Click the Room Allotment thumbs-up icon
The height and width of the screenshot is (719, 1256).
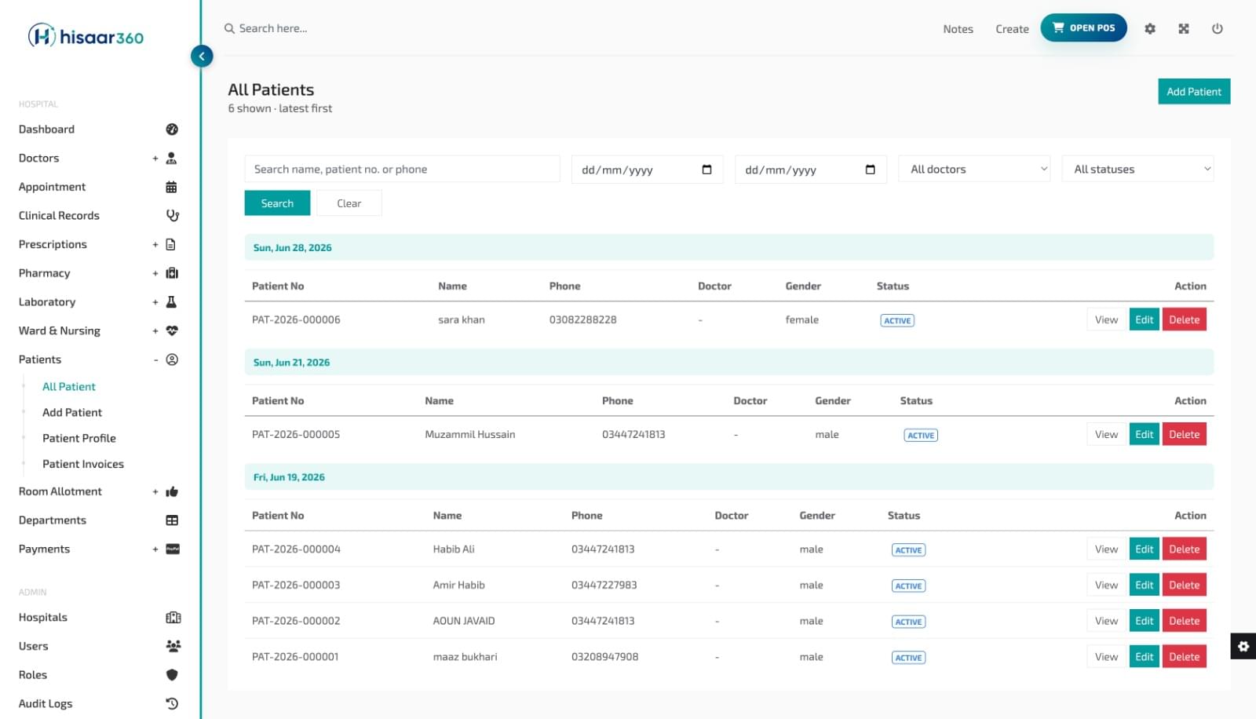click(x=173, y=491)
